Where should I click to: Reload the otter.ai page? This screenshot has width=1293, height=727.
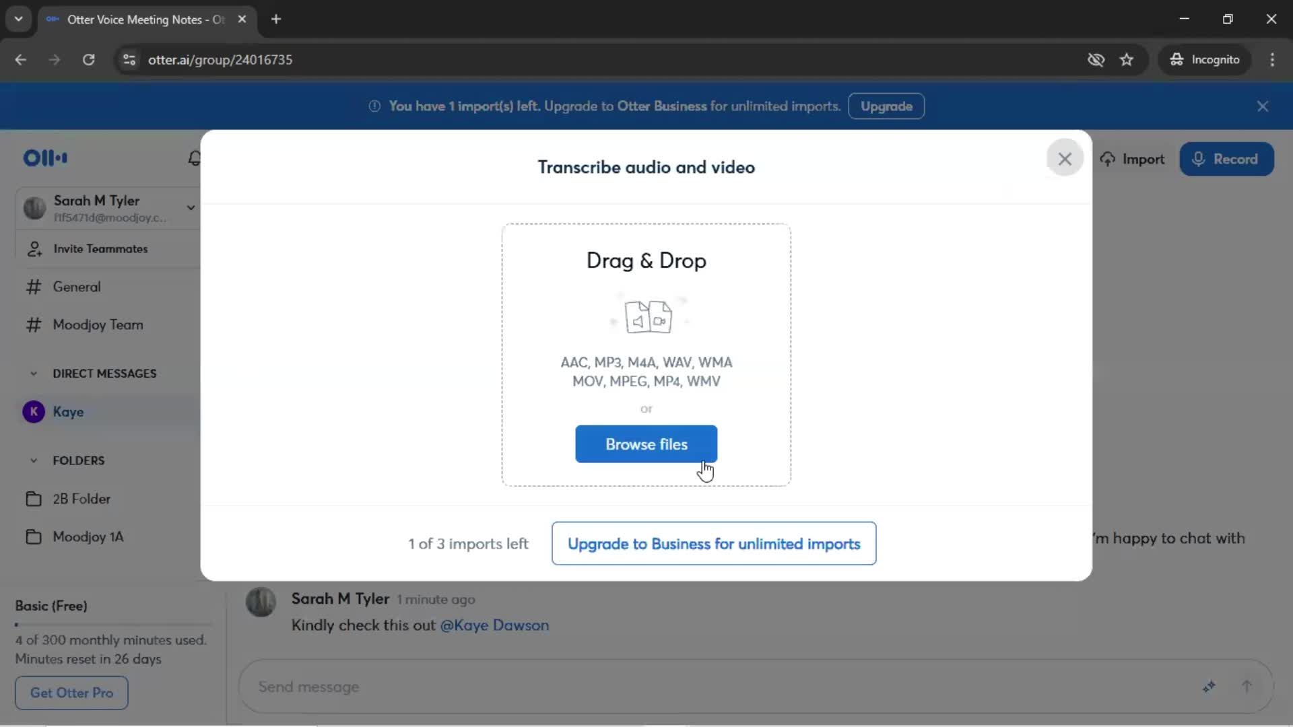click(x=88, y=60)
